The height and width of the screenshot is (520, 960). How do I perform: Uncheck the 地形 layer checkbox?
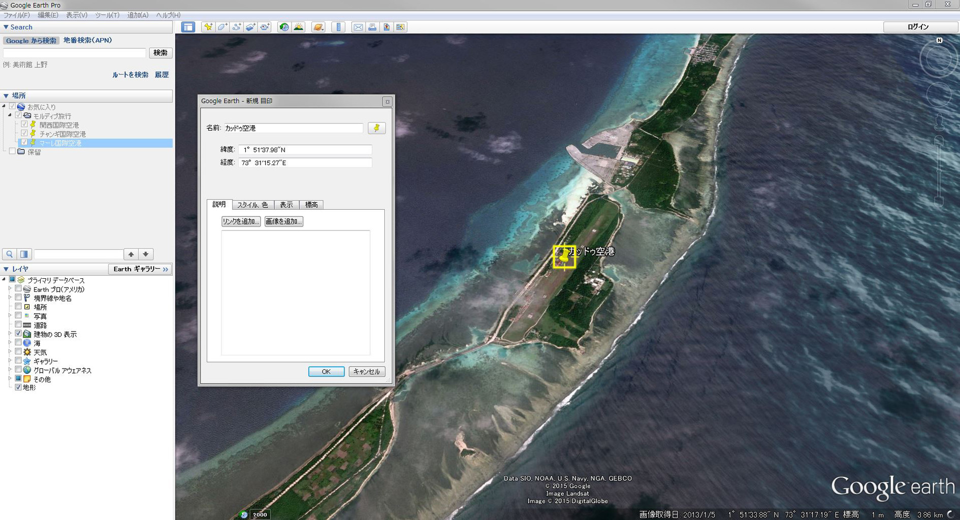(x=18, y=387)
